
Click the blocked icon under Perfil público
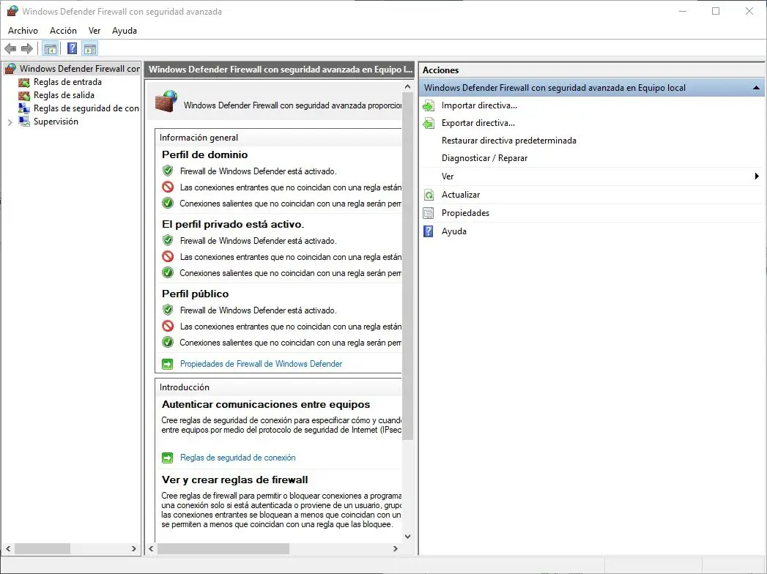pos(168,326)
